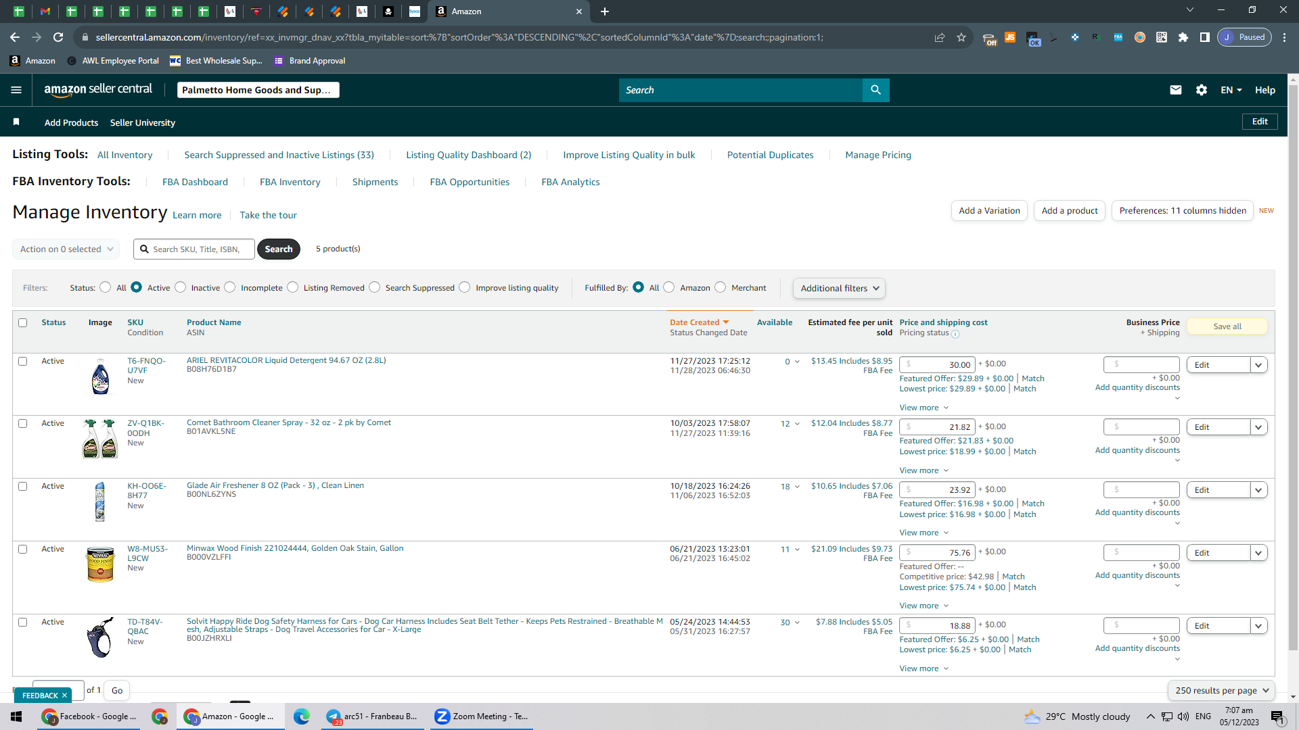The width and height of the screenshot is (1299, 730).
Task: Click the price field showing 30.00
Action: [937, 365]
